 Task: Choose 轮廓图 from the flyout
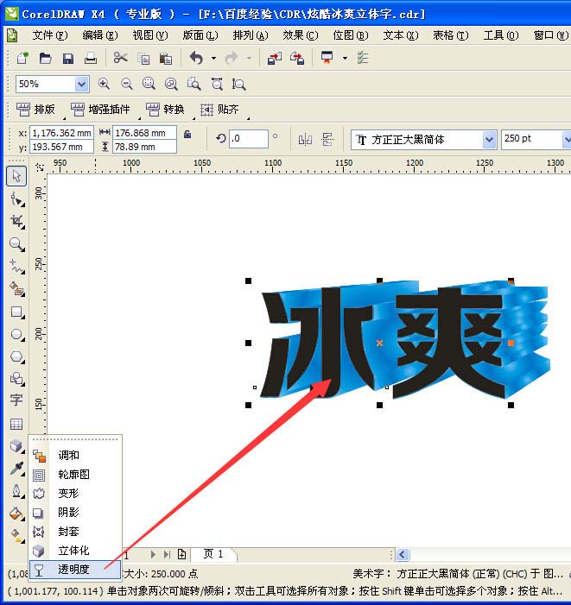(x=75, y=474)
